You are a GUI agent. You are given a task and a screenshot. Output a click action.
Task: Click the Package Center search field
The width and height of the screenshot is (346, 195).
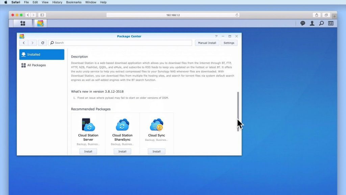click(x=120, y=43)
